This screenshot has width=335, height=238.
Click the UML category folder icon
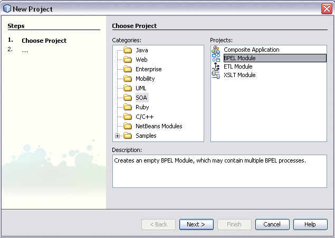click(128, 88)
